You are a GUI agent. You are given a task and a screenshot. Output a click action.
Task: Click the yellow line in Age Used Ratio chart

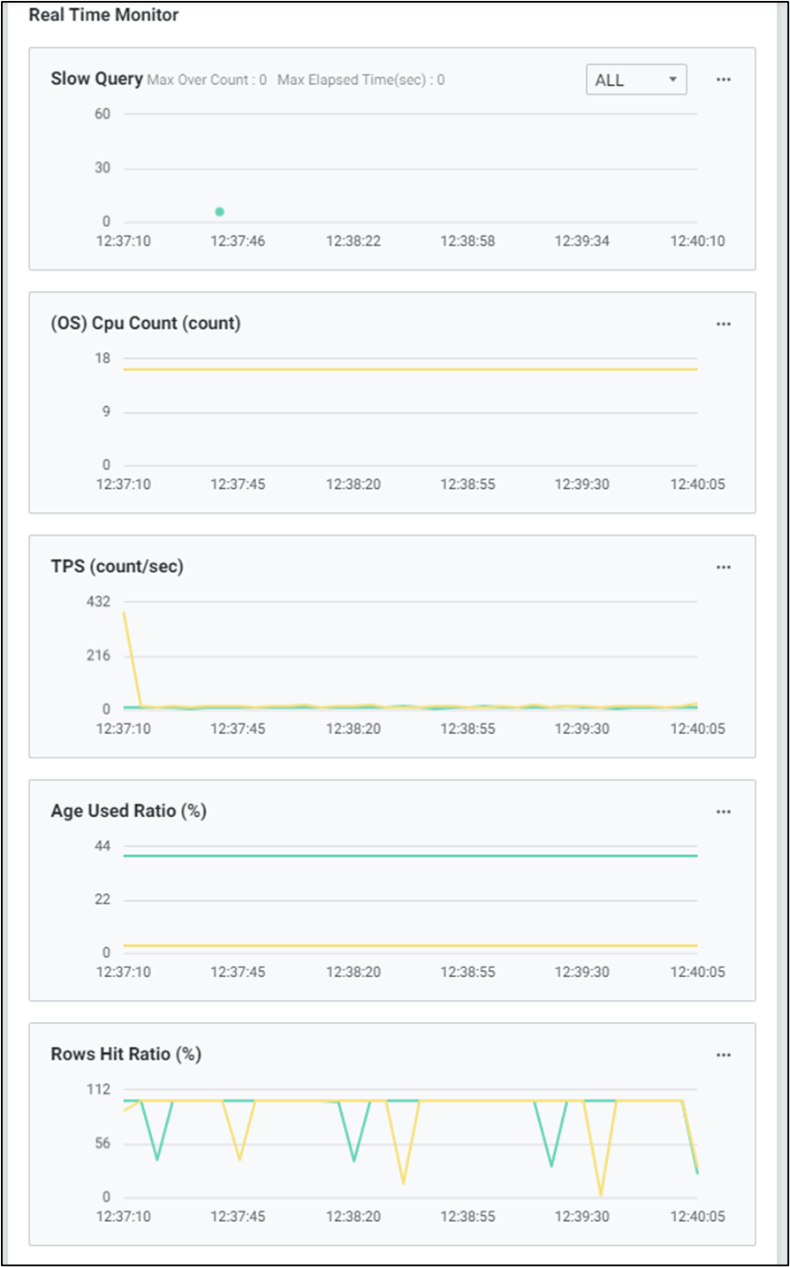[410, 946]
